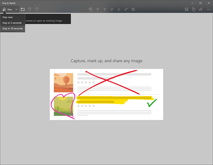The width and height of the screenshot is (213, 165).
Task: Click the Undo arrow icon
Action: click(30, 9)
